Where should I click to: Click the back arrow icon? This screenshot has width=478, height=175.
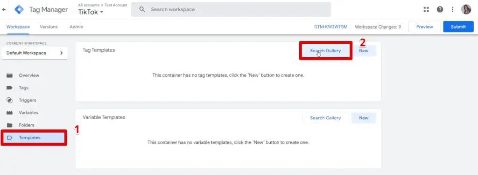[x=4, y=10]
